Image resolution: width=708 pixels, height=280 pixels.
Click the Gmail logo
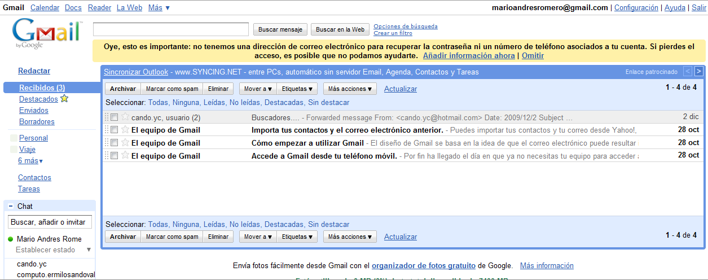(47, 34)
